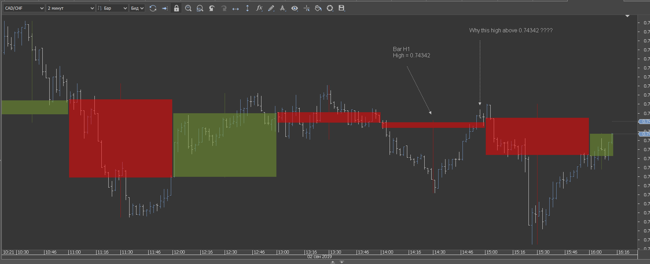Open the 'Бар' chart type dropdown
This screenshot has height=264, width=650.
tap(112, 8)
